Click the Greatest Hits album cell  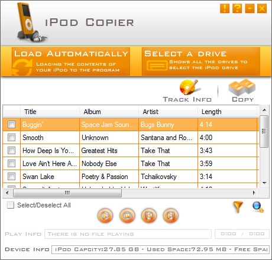[x=109, y=151]
